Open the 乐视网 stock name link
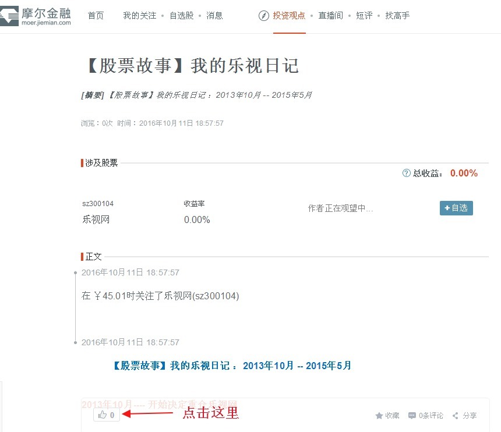 tap(96, 219)
